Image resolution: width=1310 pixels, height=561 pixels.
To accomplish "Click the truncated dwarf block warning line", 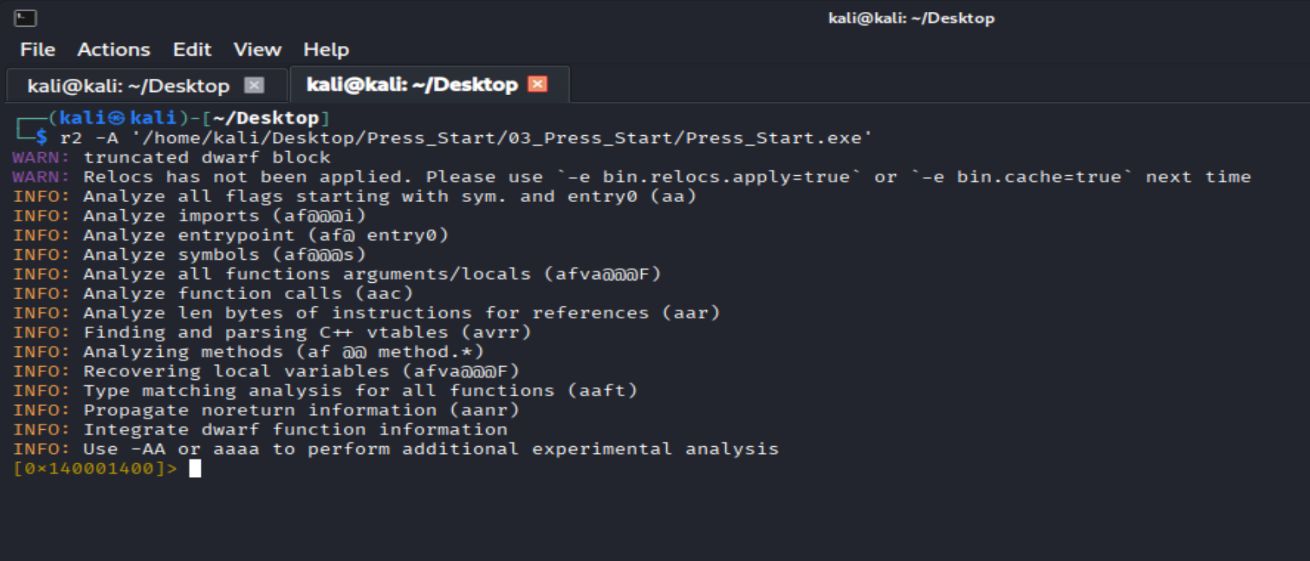I will (171, 157).
